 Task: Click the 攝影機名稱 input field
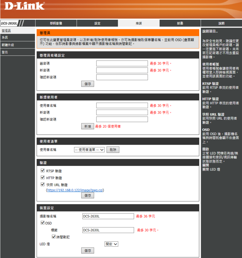[108, 216]
